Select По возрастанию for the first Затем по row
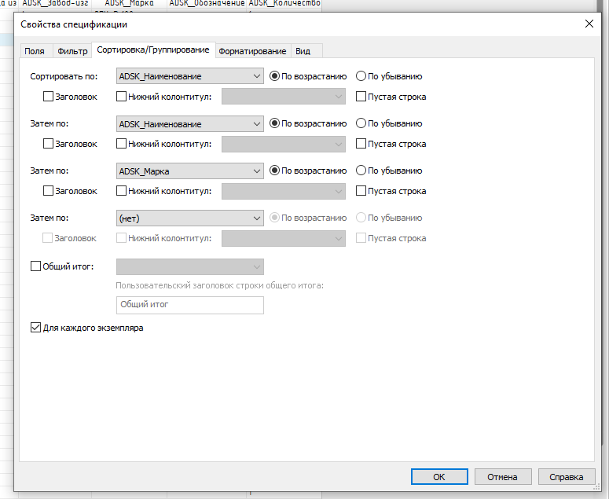The image size is (609, 499). point(275,123)
